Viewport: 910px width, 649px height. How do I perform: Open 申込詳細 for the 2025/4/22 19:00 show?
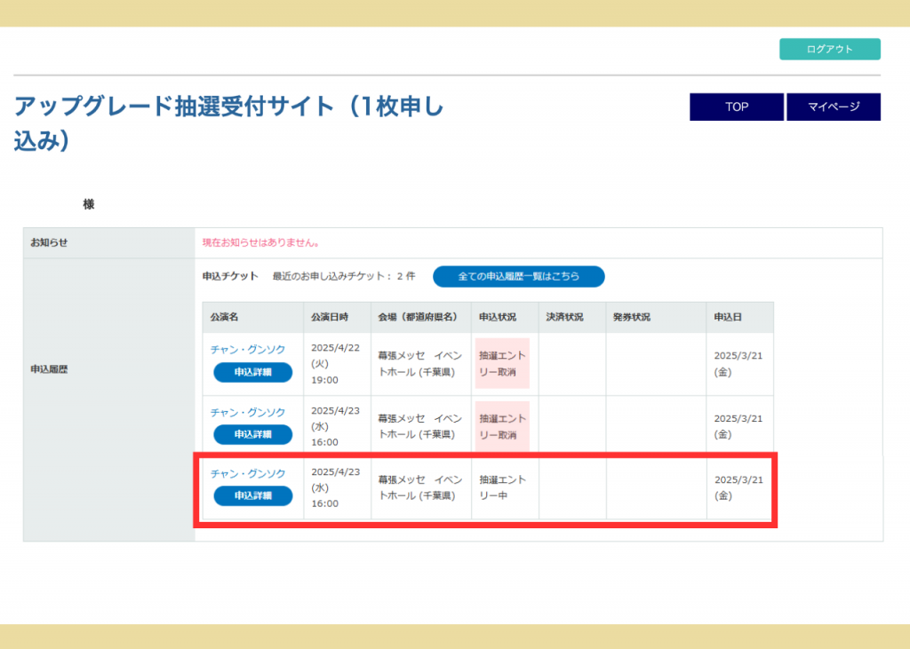pyautogui.click(x=252, y=372)
